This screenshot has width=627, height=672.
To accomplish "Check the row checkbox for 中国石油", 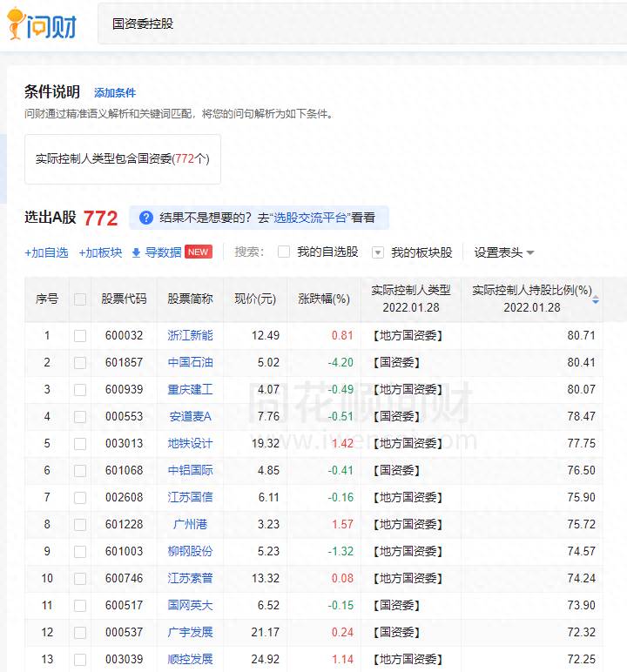I will click(x=80, y=363).
